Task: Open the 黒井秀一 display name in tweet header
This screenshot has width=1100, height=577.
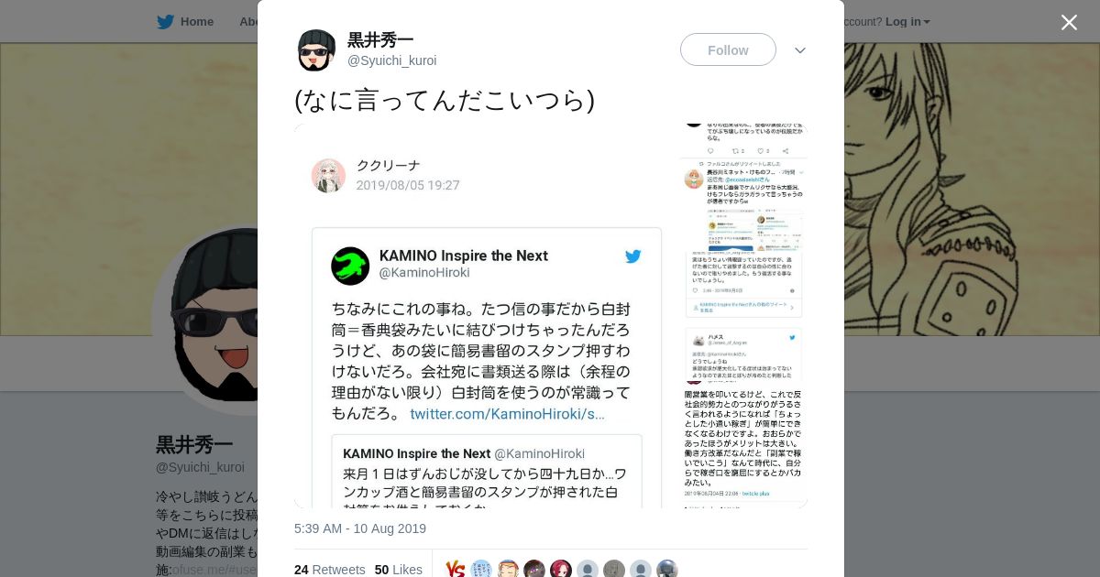Action: click(380, 40)
